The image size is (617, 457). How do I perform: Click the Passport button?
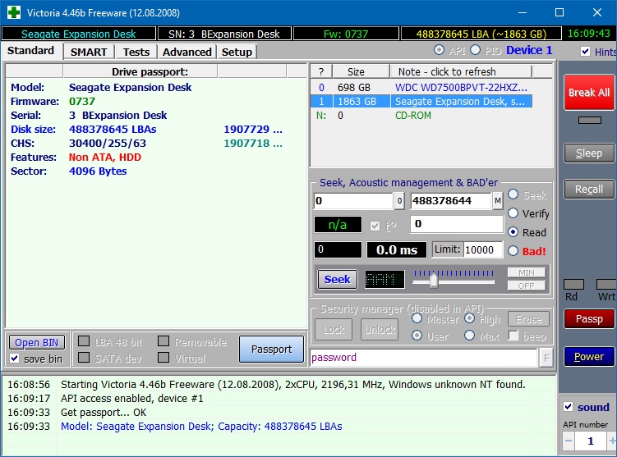pos(271,349)
